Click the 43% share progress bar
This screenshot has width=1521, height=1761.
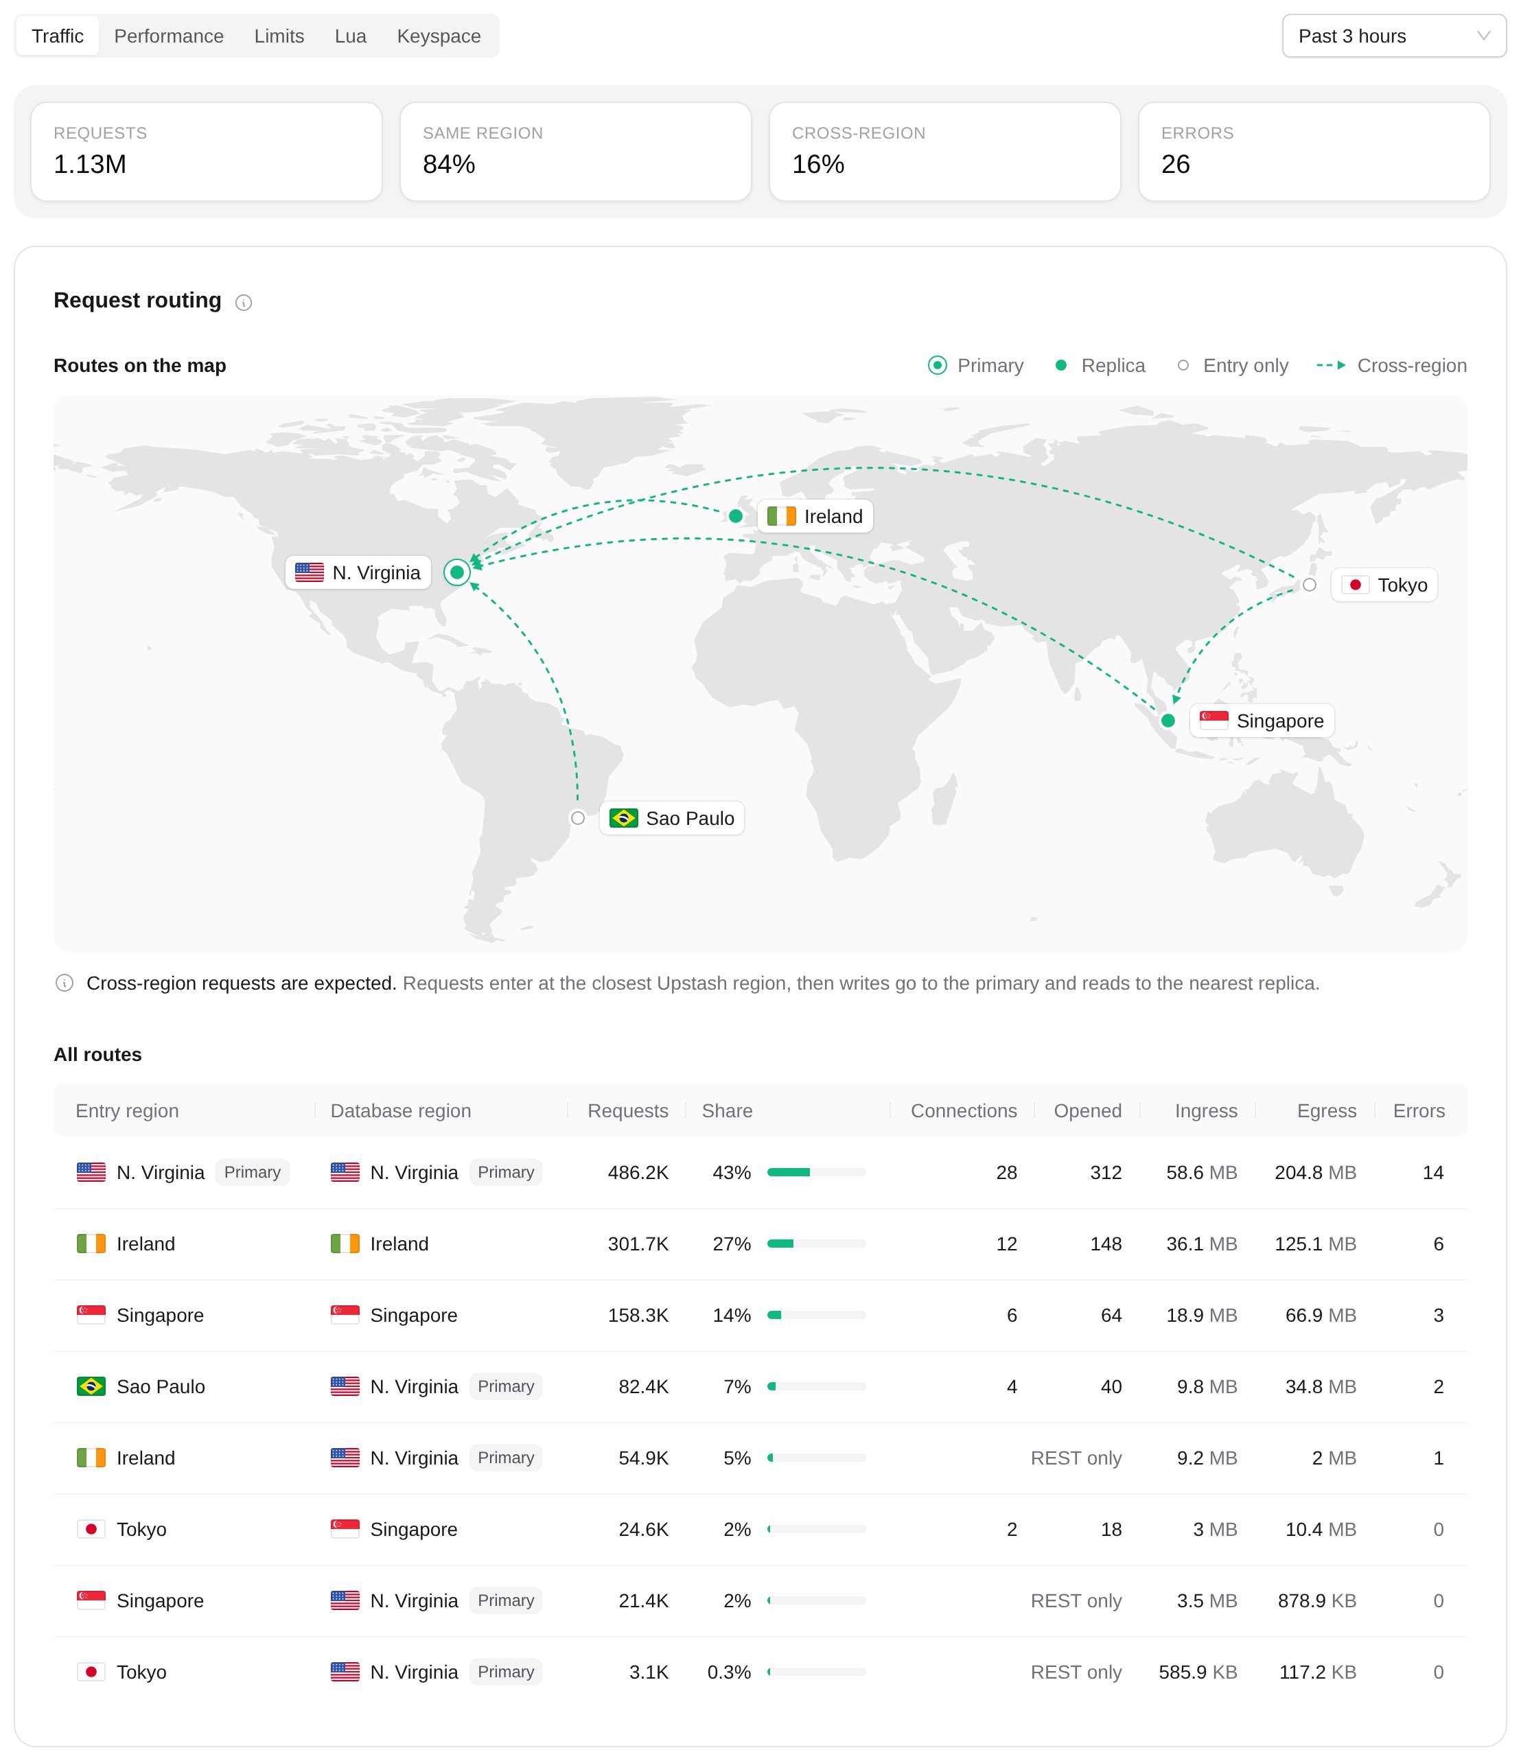(815, 1172)
